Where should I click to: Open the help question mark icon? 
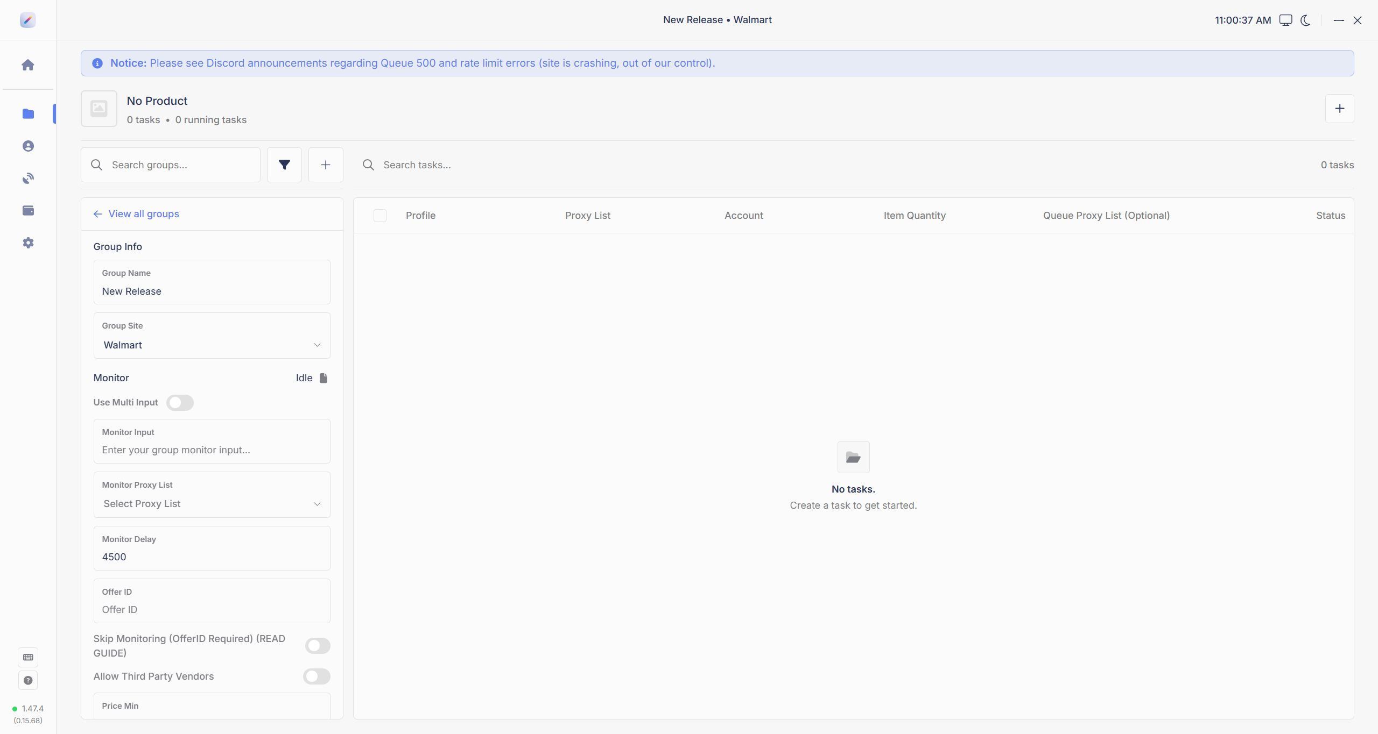tap(28, 680)
